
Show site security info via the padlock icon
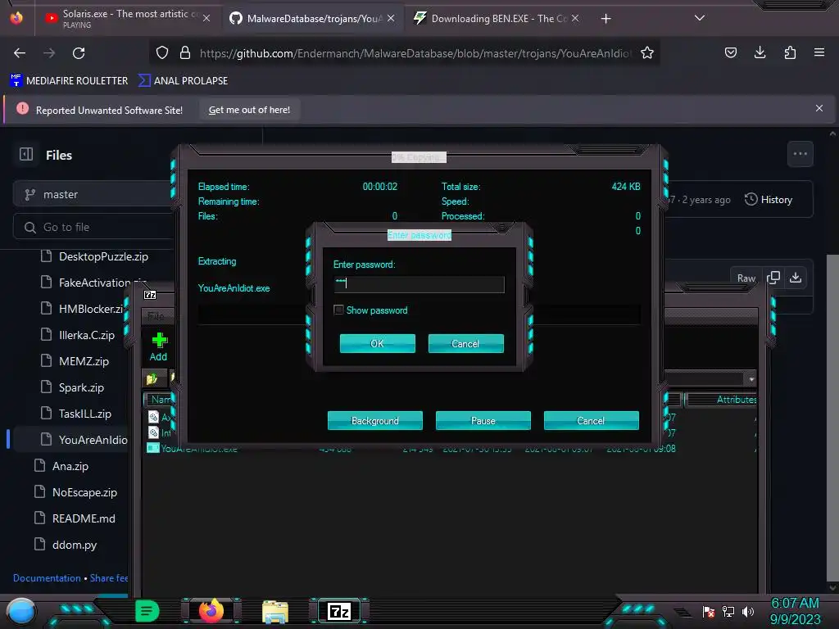pyautogui.click(x=185, y=52)
